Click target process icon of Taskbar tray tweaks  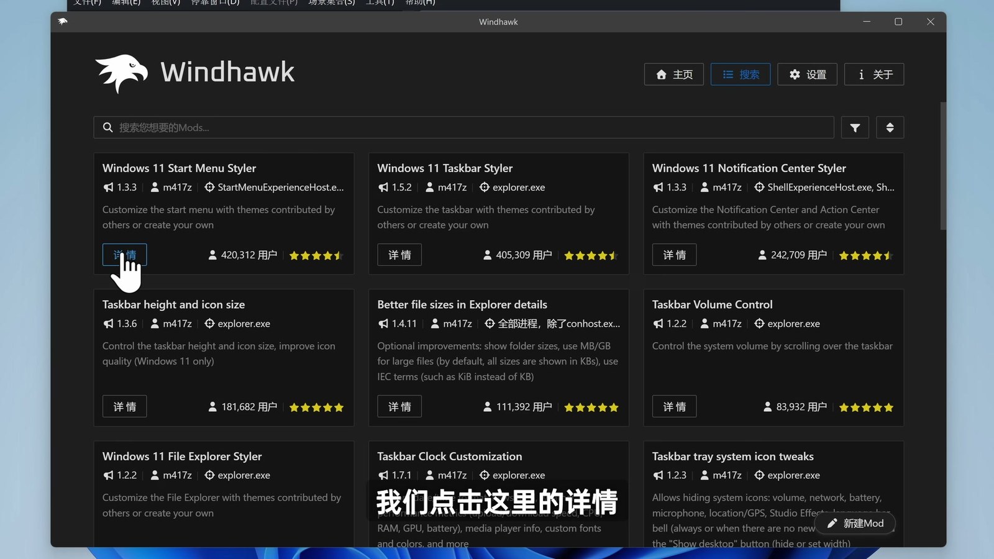pyautogui.click(x=759, y=475)
